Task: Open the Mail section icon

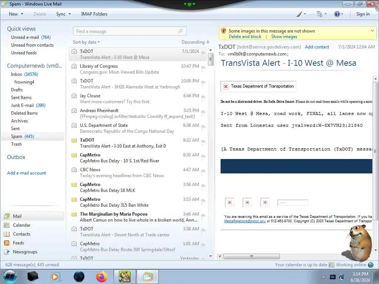Action: point(7,216)
